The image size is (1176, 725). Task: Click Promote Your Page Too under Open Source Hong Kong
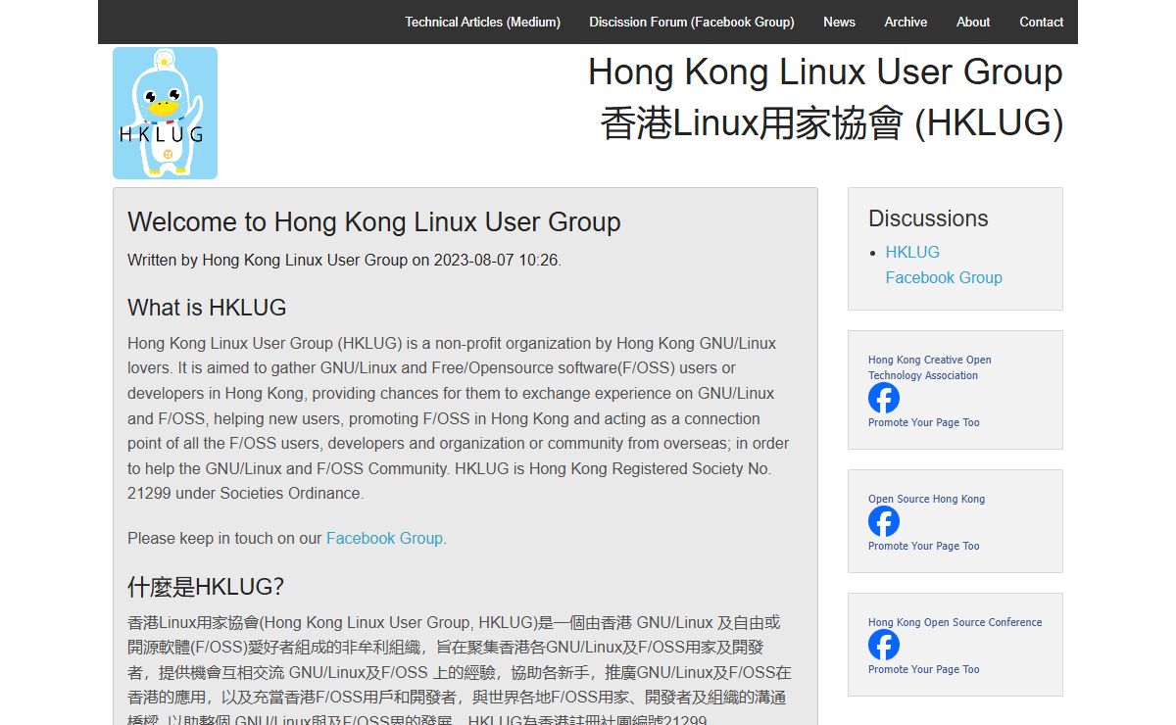(x=923, y=546)
